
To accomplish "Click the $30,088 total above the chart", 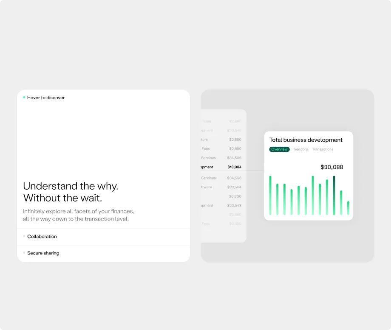I will click(331, 167).
